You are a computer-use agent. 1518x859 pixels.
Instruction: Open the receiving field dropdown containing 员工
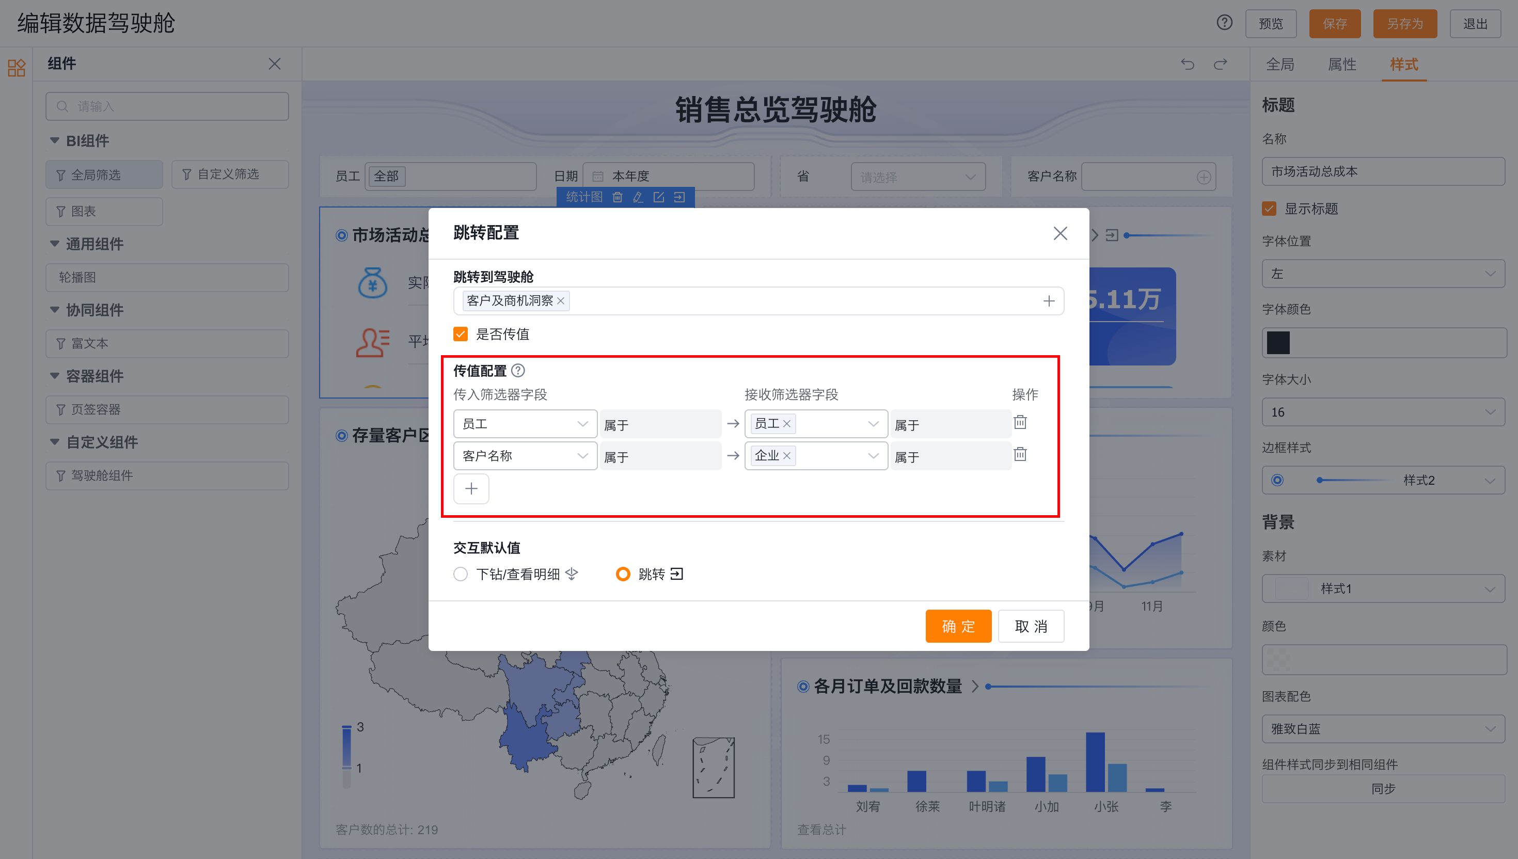pyautogui.click(x=816, y=424)
